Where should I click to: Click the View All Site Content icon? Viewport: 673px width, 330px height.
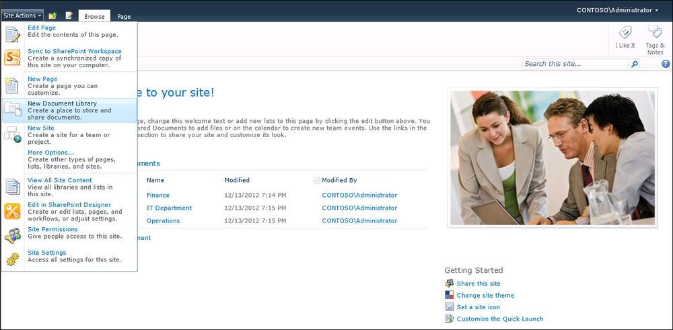tap(12, 187)
